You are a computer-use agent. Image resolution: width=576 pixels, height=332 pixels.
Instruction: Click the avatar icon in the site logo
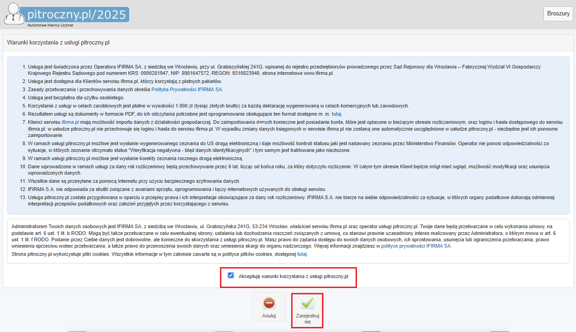point(13,14)
